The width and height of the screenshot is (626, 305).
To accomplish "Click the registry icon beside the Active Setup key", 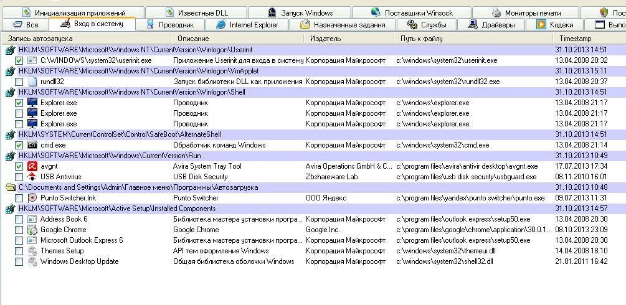I will click(x=10, y=209).
